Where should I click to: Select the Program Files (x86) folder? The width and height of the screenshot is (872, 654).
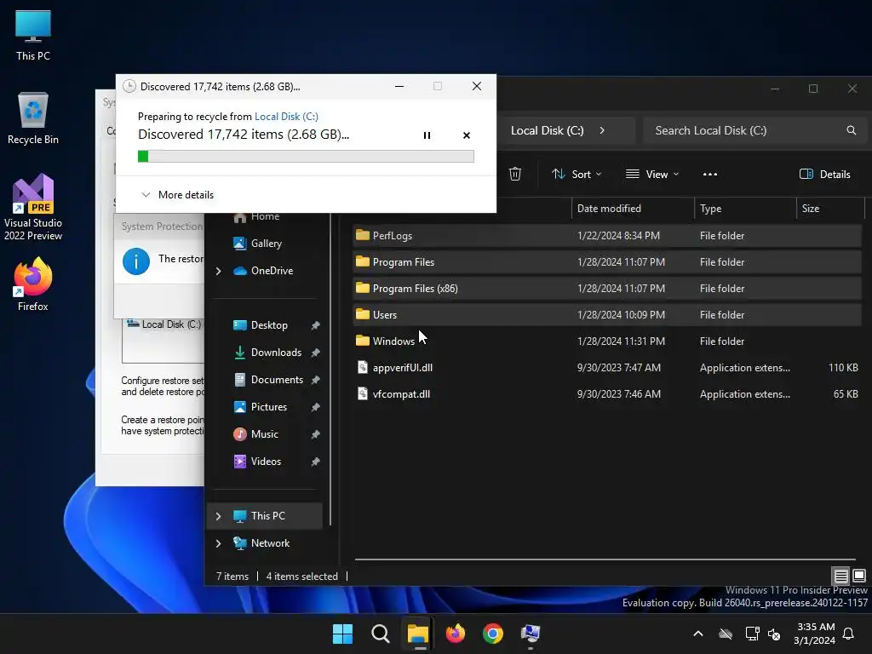pos(606,288)
